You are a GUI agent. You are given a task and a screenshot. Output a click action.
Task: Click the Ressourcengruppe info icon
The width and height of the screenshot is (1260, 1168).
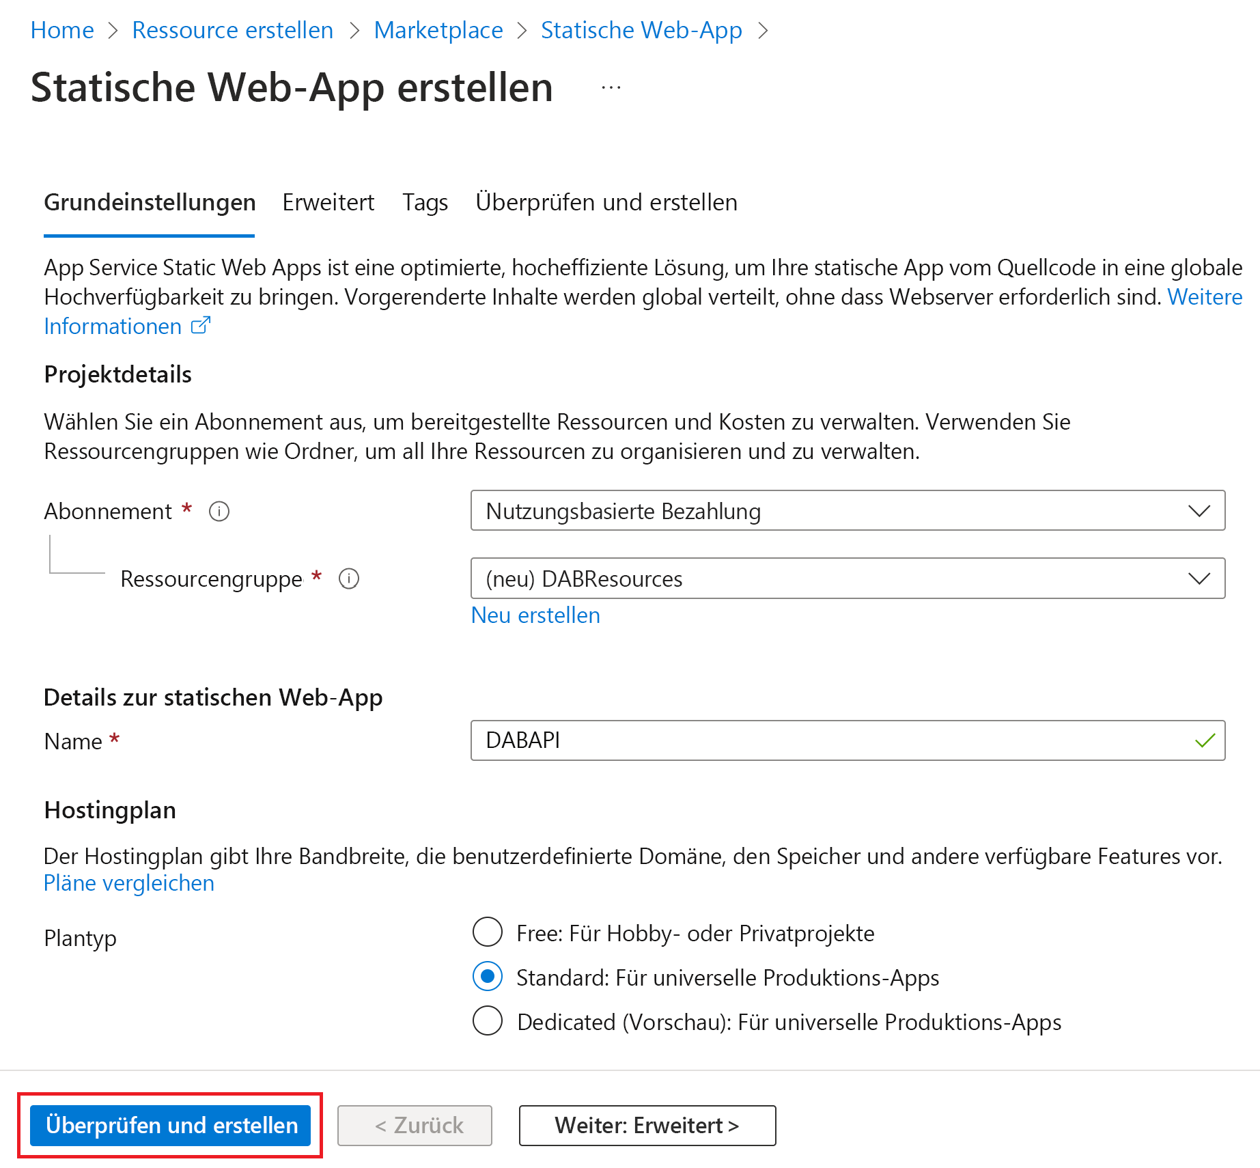349,579
